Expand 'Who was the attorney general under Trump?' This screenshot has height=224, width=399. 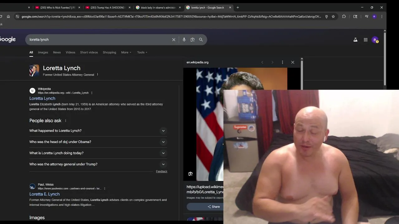coord(98,164)
